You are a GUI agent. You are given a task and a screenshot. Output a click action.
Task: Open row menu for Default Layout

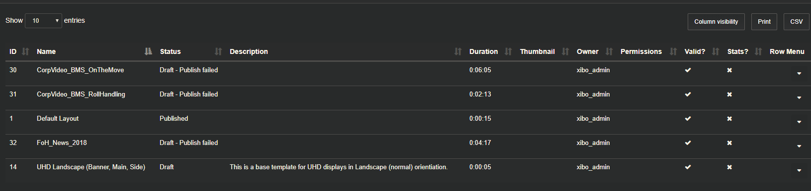[x=799, y=122]
